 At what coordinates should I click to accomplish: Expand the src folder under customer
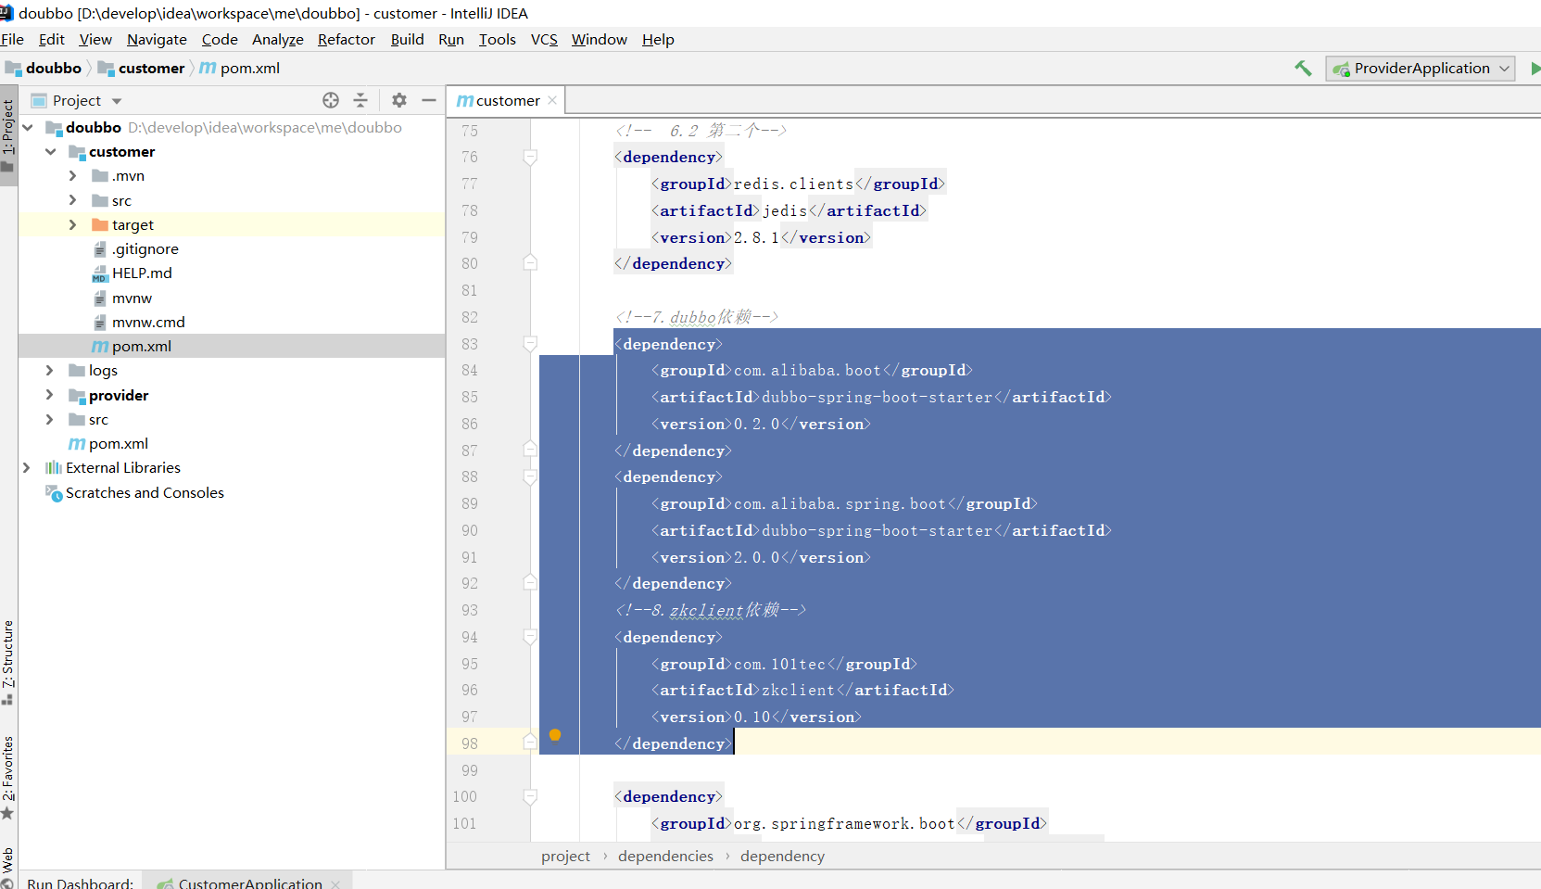pos(72,200)
